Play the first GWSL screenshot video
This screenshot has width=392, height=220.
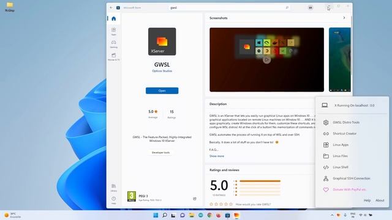pos(267,60)
